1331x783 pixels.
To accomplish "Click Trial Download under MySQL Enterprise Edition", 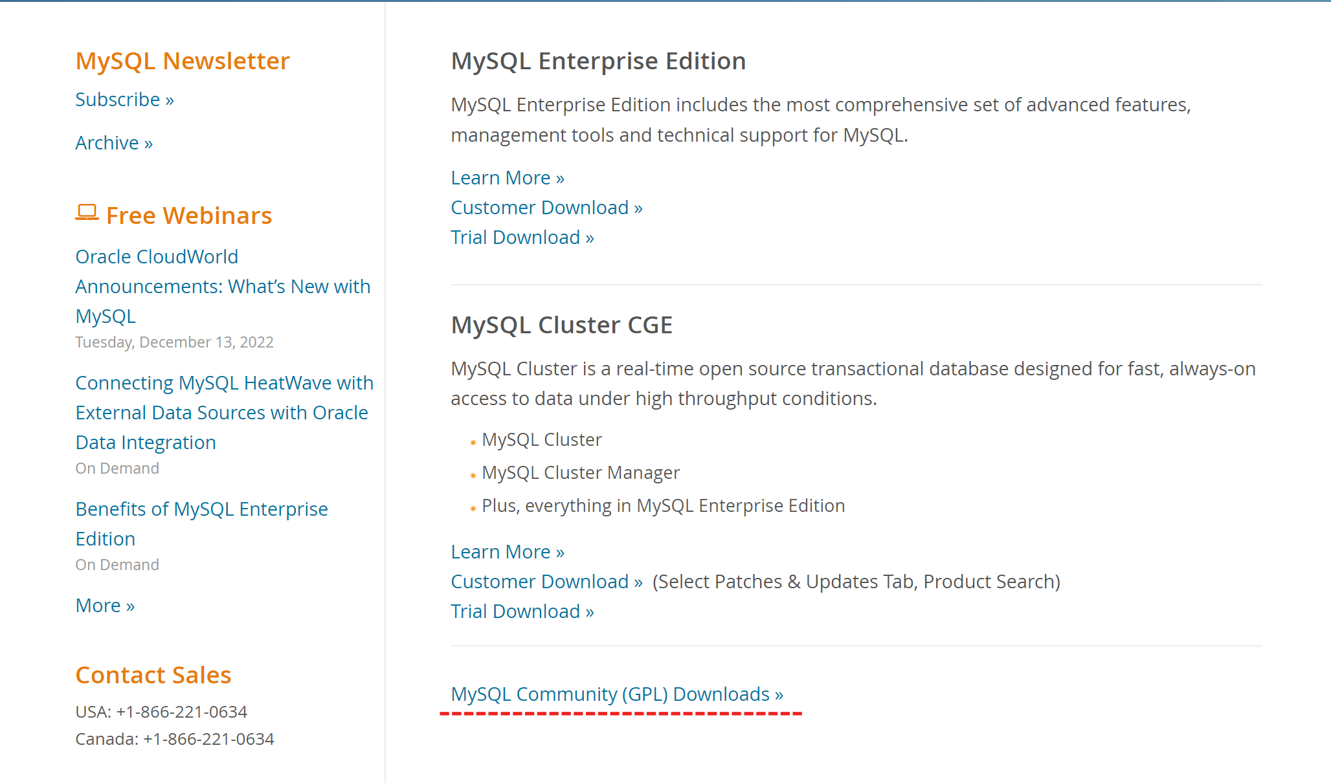I will (x=522, y=237).
